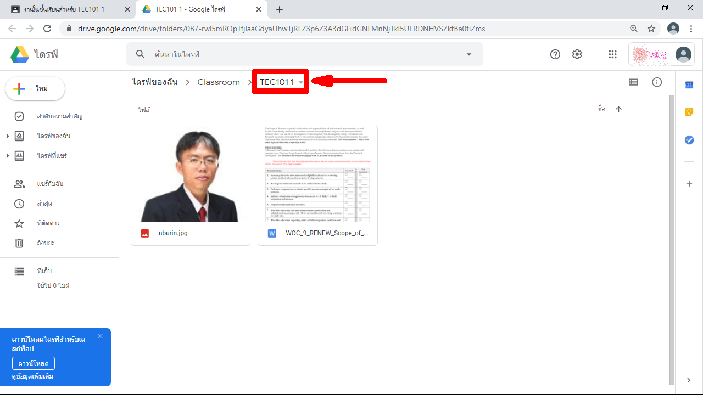Open Google Keep side panel icon
The image size is (703, 395).
coord(689,112)
